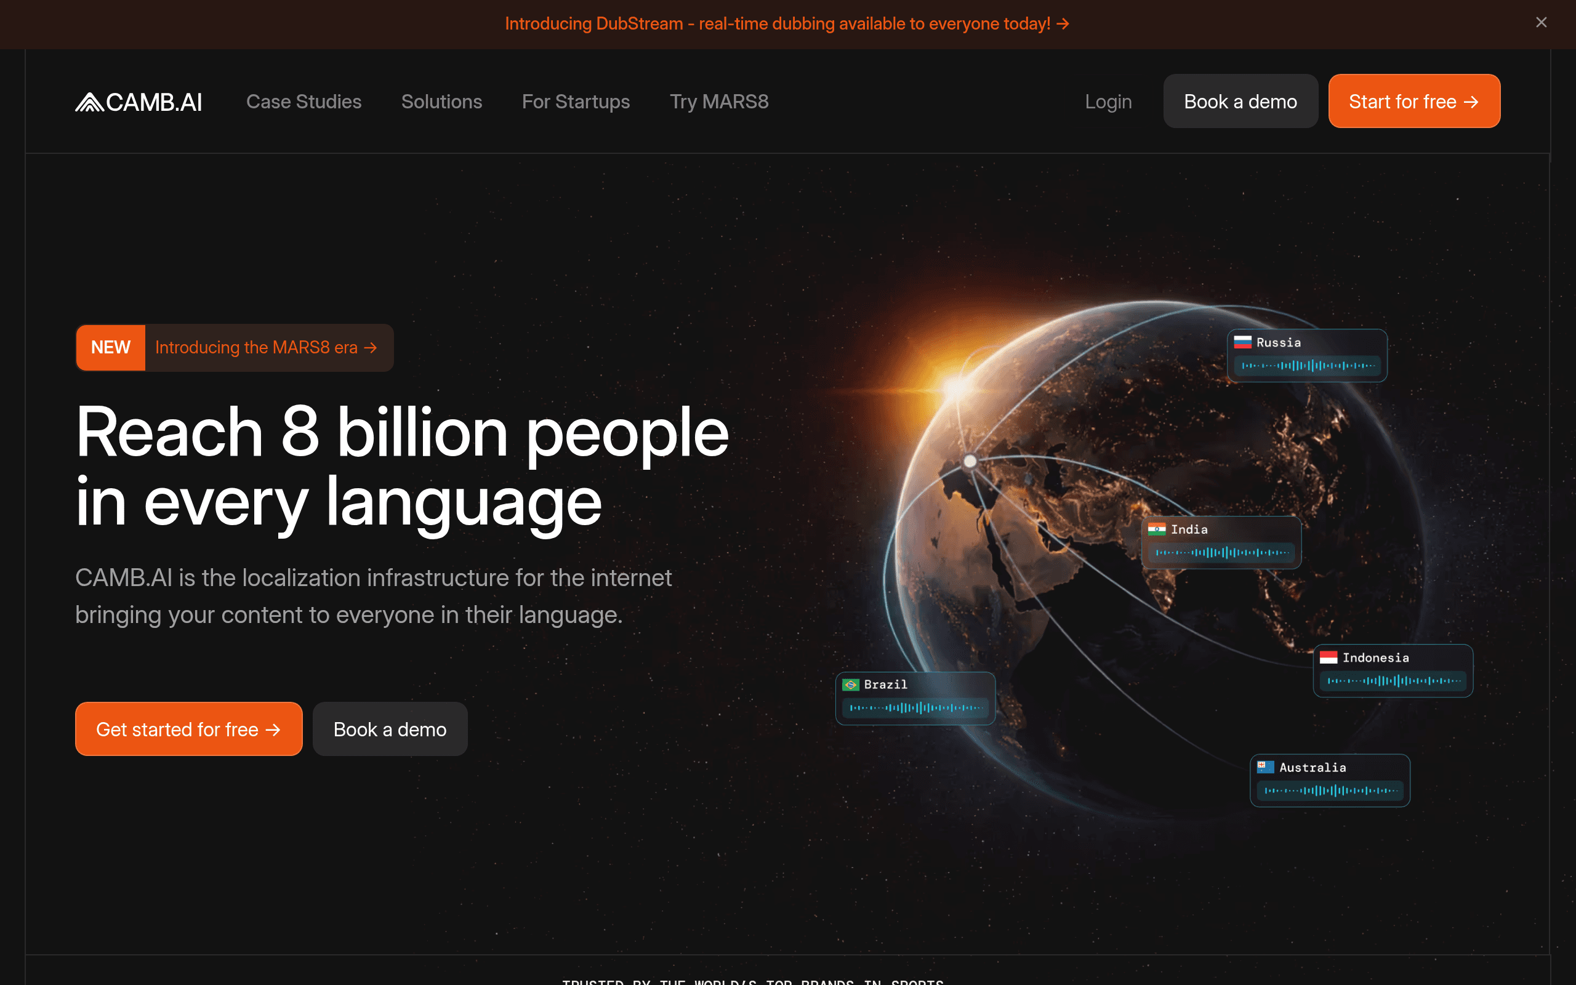The height and width of the screenshot is (985, 1576).
Task: Click the CAMB.AI logo
Action: point(139,102)
